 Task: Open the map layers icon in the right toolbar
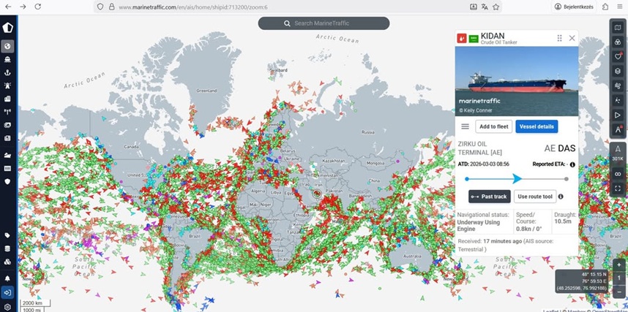618,71
